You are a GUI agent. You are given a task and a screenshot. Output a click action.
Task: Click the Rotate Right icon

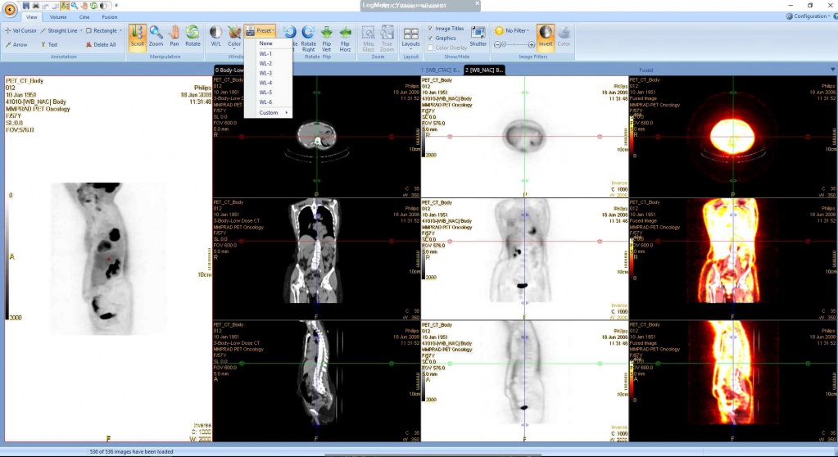(x=308, y=38)
